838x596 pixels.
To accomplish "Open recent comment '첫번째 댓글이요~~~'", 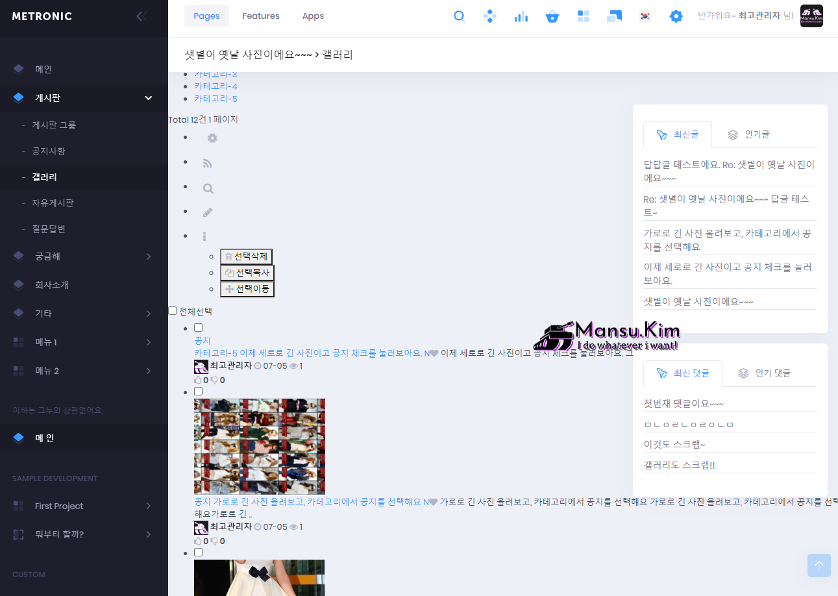I will (684, 404).
